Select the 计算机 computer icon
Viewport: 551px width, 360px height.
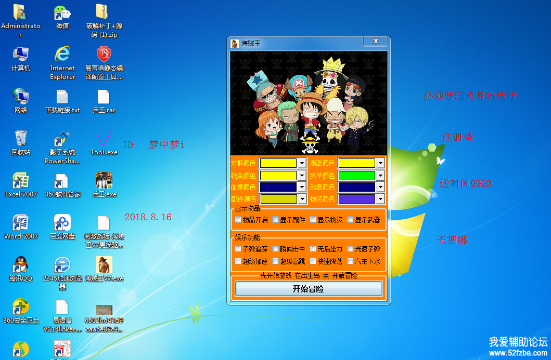click(20, 58)
